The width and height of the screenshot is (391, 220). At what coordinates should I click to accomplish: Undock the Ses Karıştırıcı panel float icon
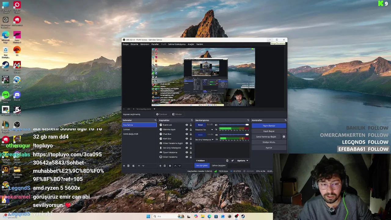pos(248,120)
